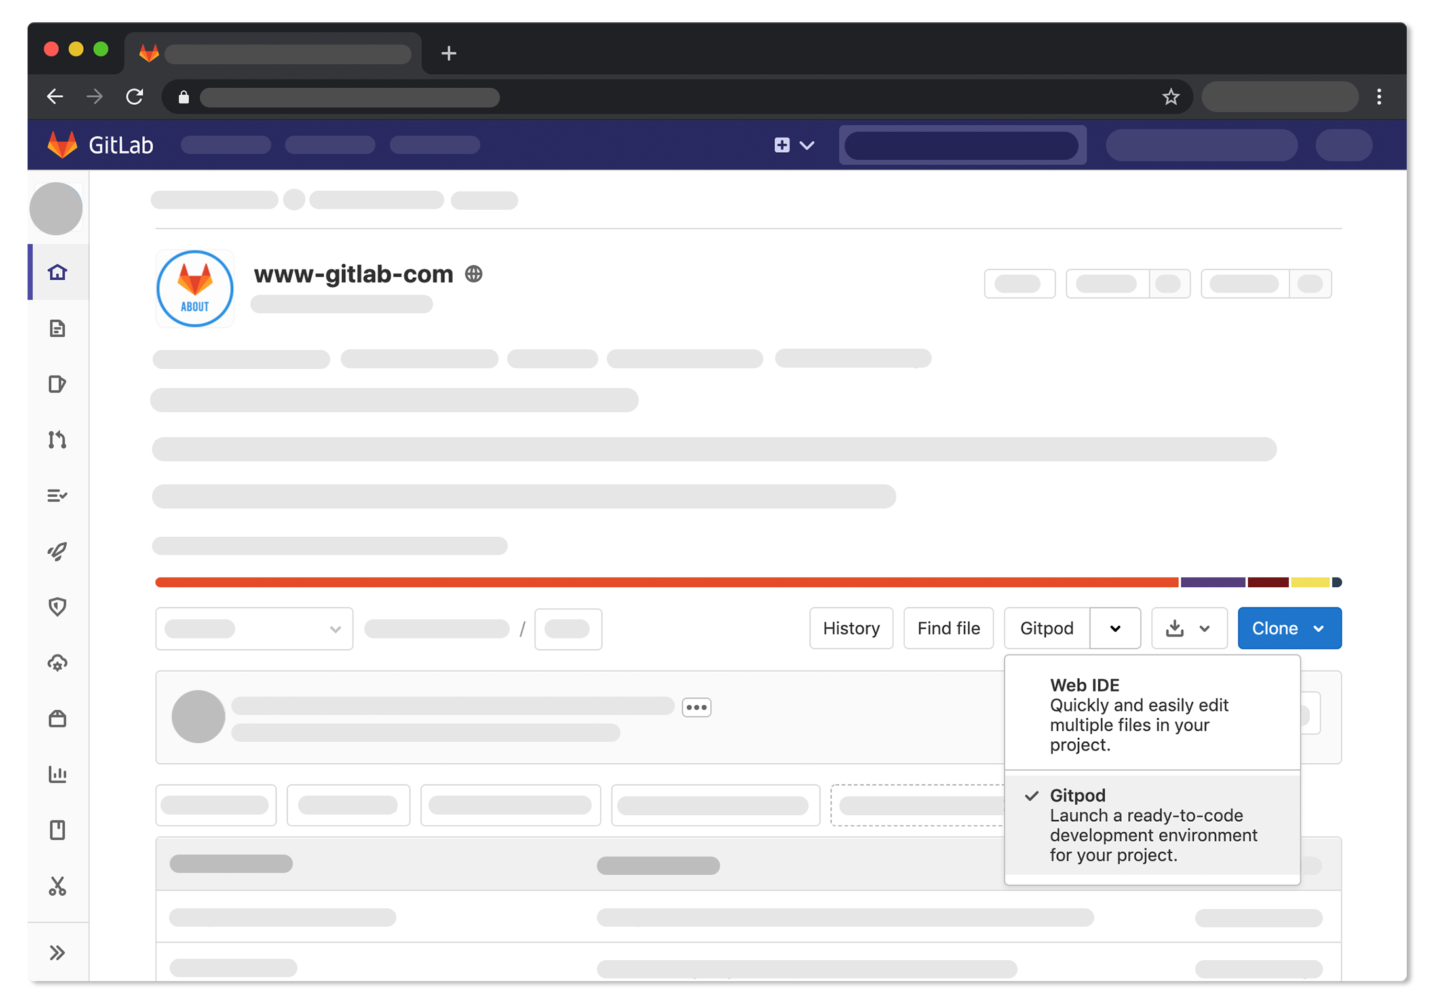
Task: Expand the collapsed sidebar with the double chevron
Action: pyautogui.click(x=58, y=952)
